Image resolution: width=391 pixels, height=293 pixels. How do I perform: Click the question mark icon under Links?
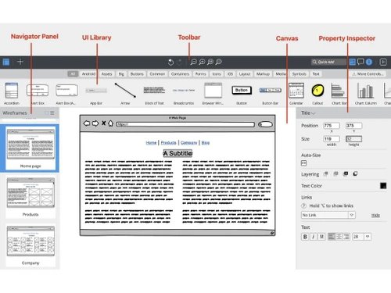point(303,205)
